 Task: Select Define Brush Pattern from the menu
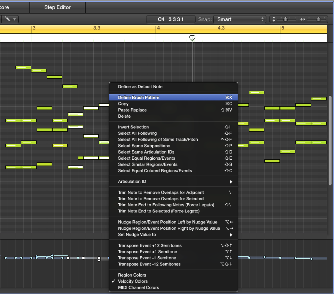[173, 98]
